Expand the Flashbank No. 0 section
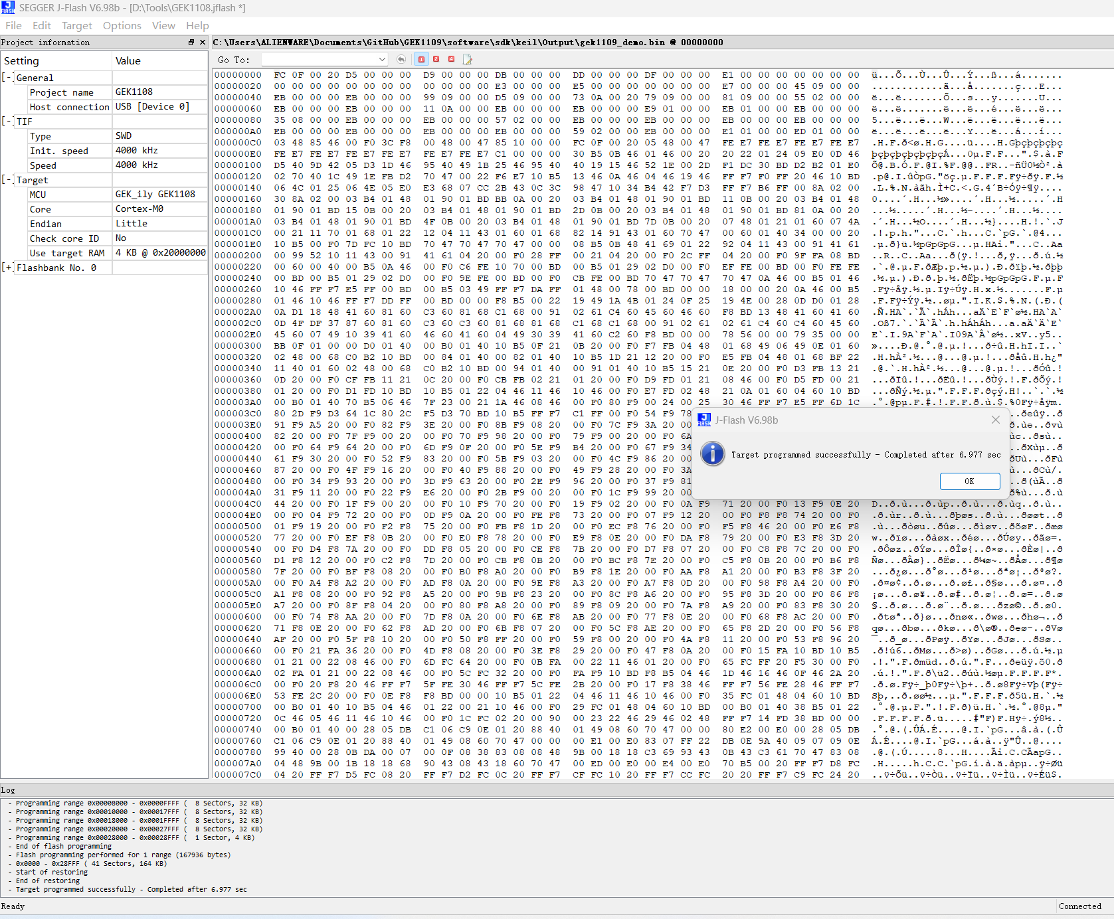The width and height of the screenshot is (1114, 919). tap(7, 268)
